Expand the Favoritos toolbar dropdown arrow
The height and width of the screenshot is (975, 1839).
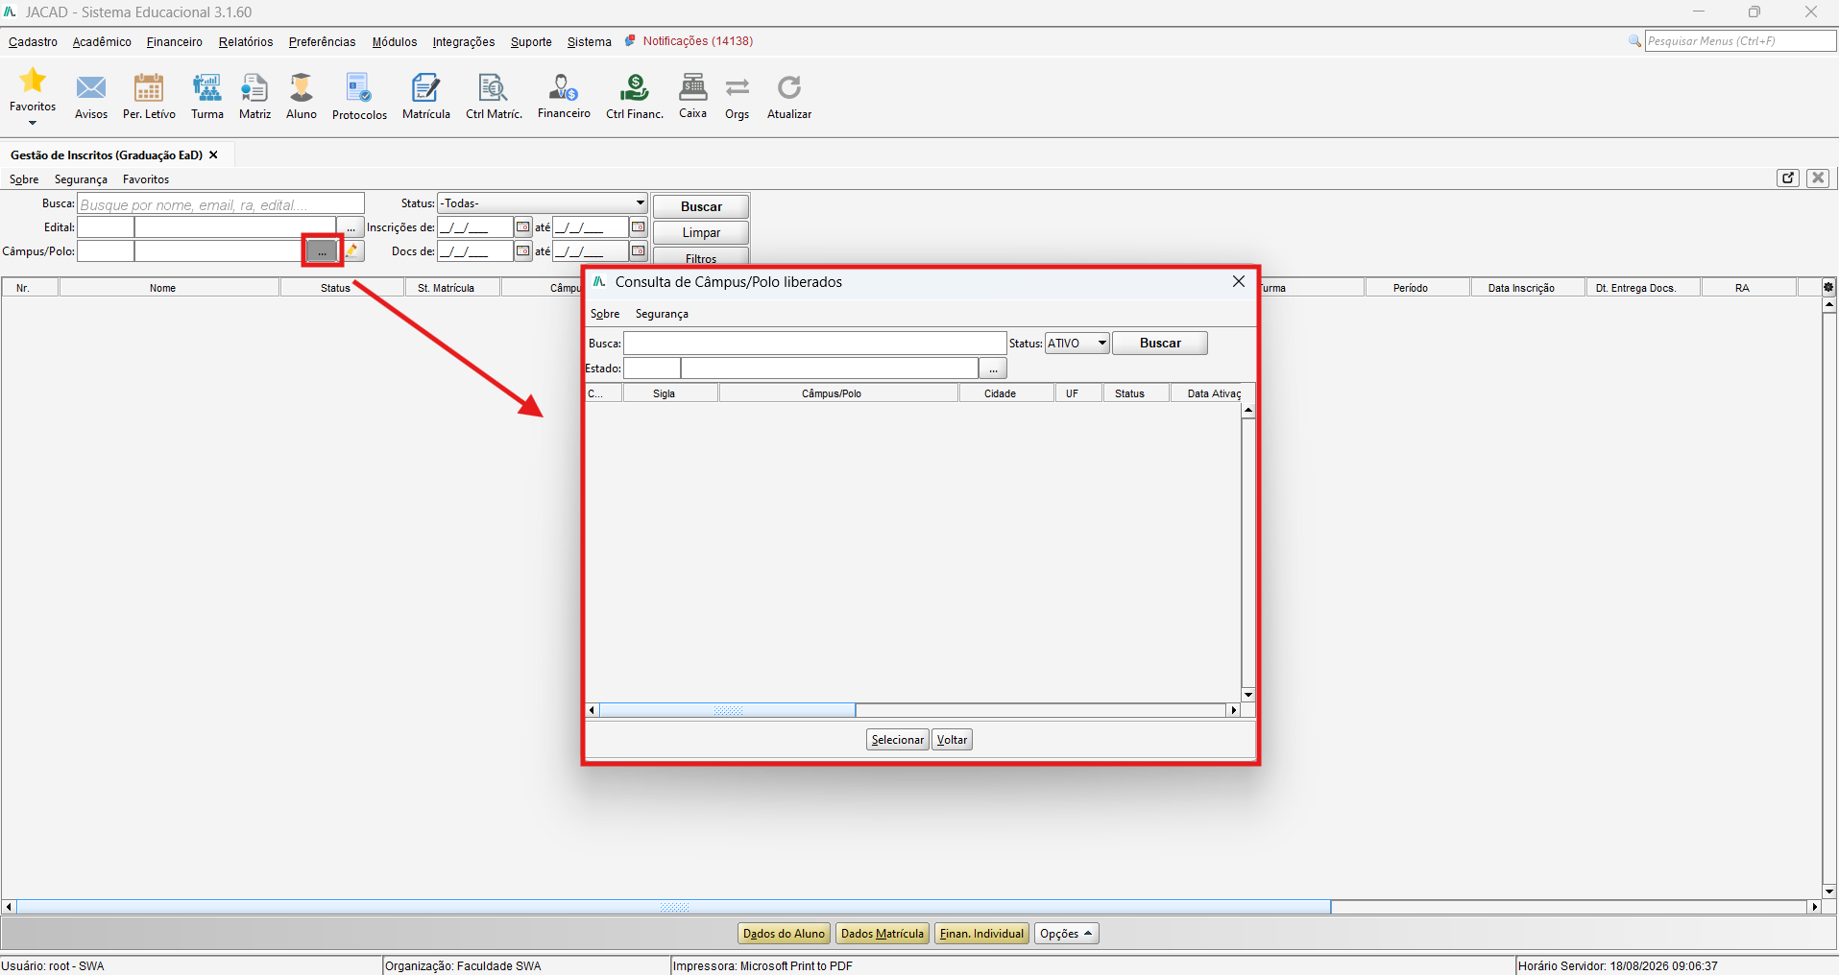pos(33,123)
